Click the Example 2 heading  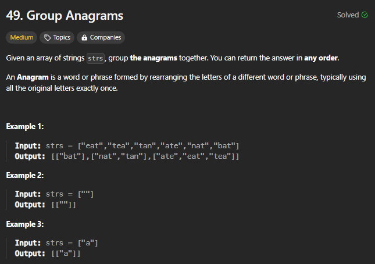25,175
